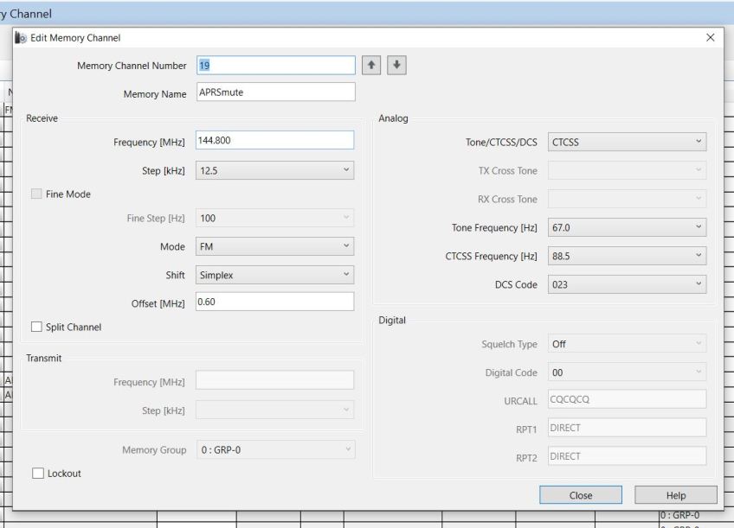Expand the Mode dropdown showing FM
The image size is (734, 528).
274,247
